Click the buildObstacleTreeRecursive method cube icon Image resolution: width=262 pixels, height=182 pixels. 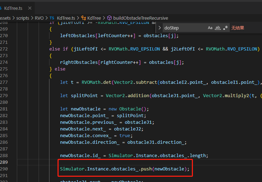109,18
